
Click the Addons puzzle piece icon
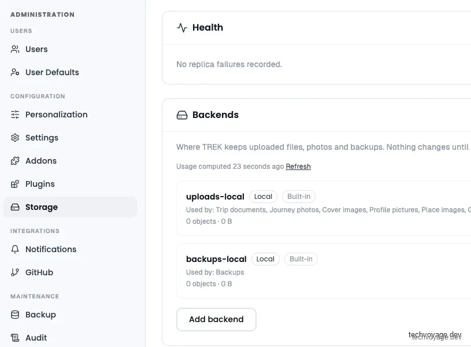15,161
